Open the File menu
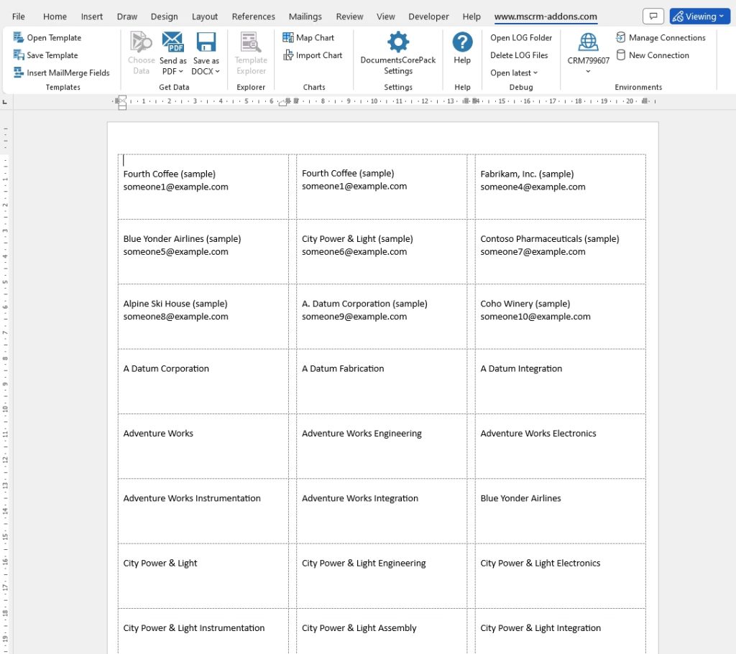The height and width of the screenshot is (654, 736). pyautogui.click(x=18, y=17)
